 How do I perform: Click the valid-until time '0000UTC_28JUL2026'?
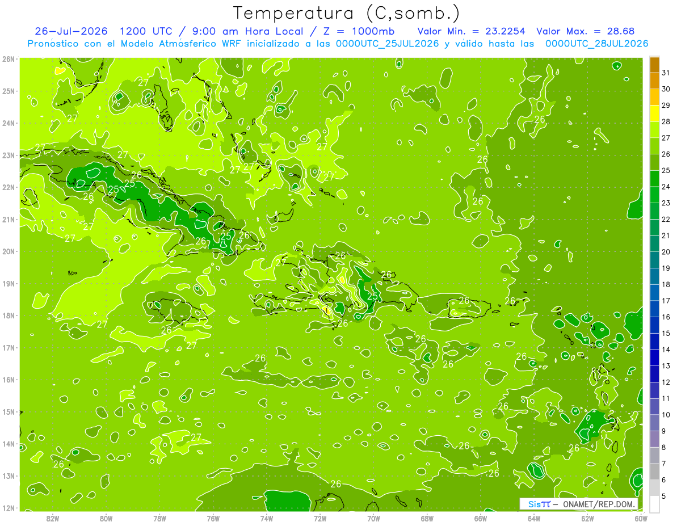[x=596, y=43]
